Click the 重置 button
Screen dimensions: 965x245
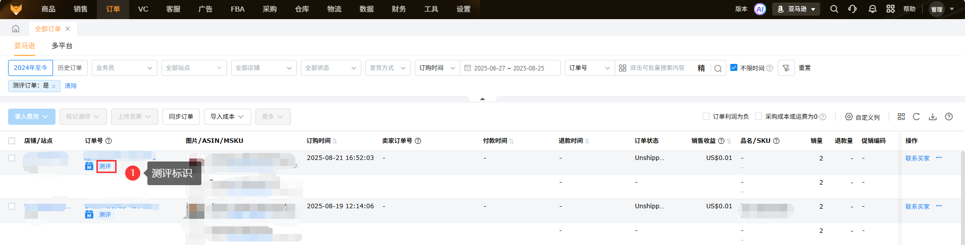point(805,68)
